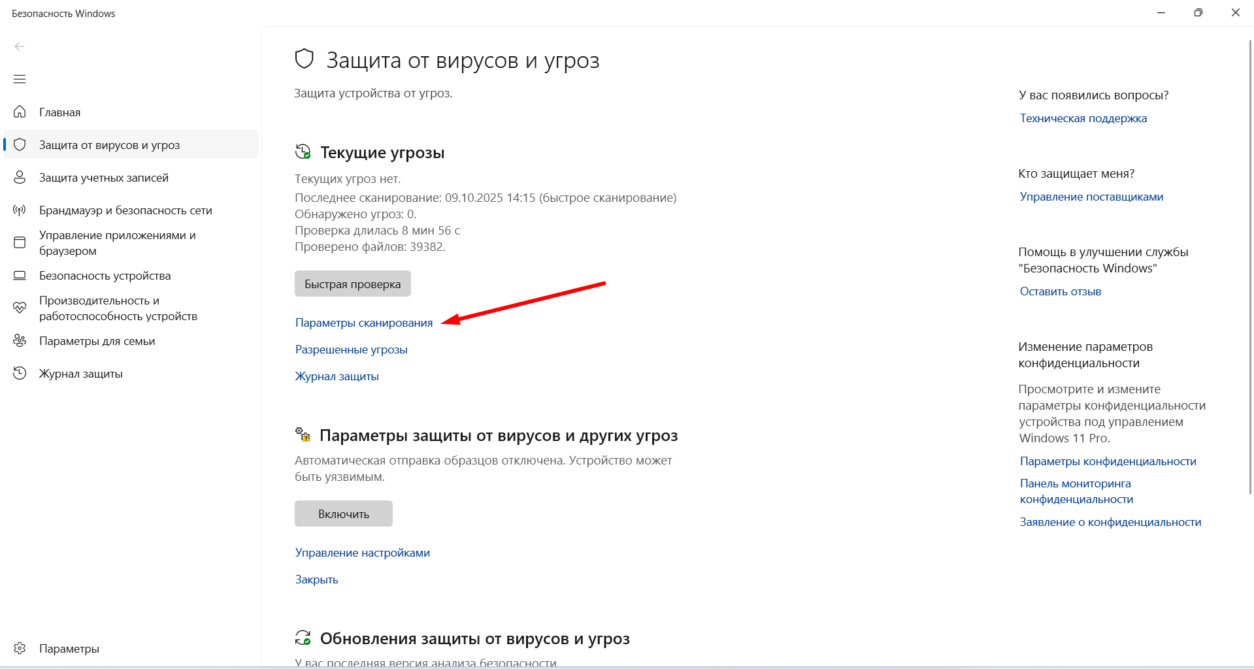
Task: Open the Управление настройками link
Action: pyautogui.click(x=363, y=553)
